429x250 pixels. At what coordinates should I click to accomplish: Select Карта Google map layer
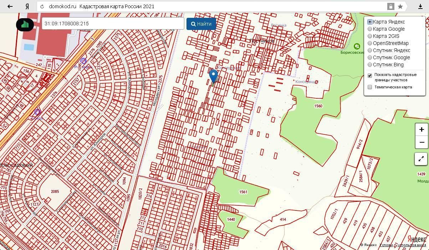(x=370, y=29)
